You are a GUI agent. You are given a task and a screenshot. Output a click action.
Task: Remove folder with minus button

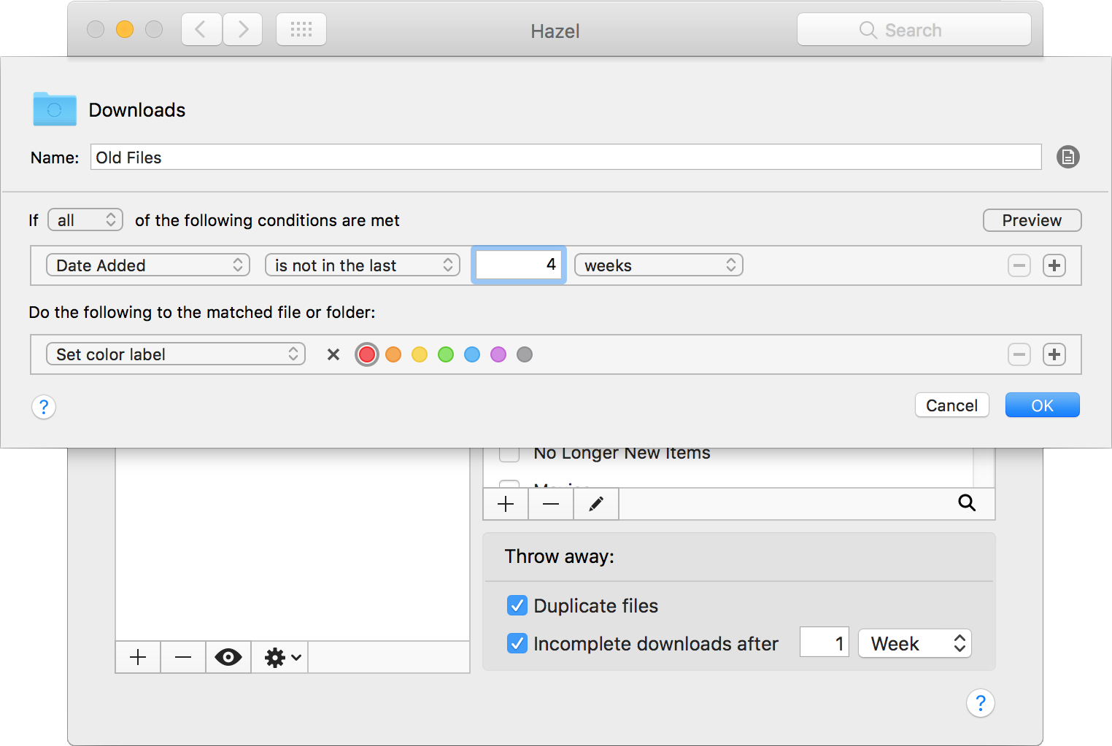tap(183, 657)
